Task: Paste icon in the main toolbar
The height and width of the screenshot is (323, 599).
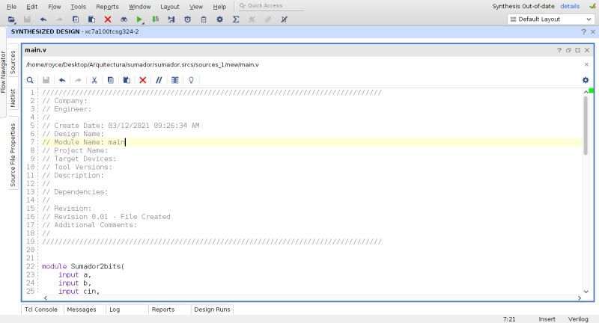Action: pyautogui.click(x=91, y=19)
